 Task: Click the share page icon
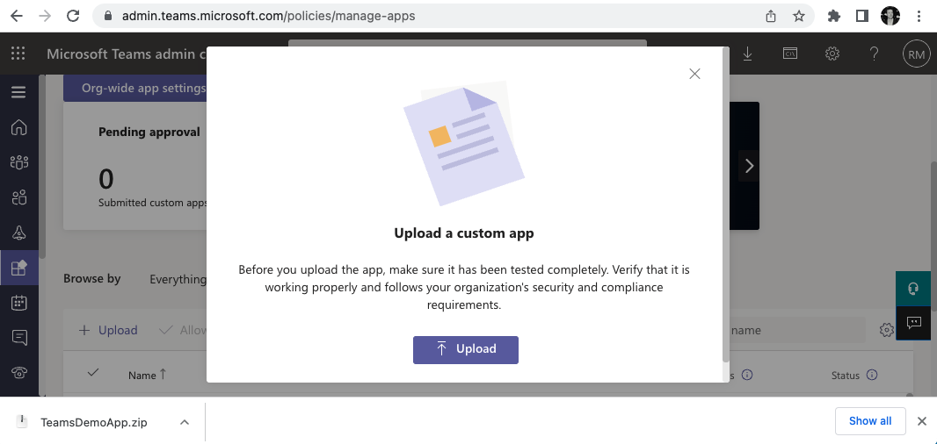tap(771, 16)
